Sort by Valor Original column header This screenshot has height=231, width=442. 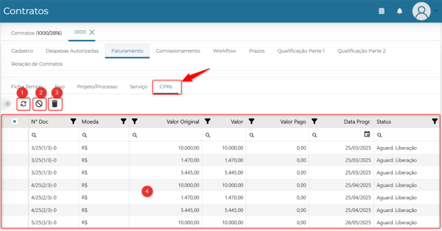click(x=182, y=122)
